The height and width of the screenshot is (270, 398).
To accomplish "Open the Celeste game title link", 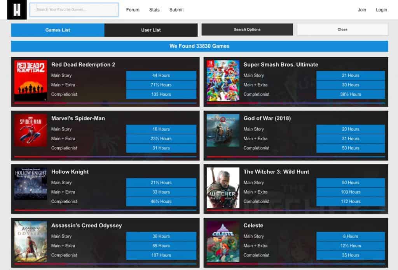I will point(253,225).
